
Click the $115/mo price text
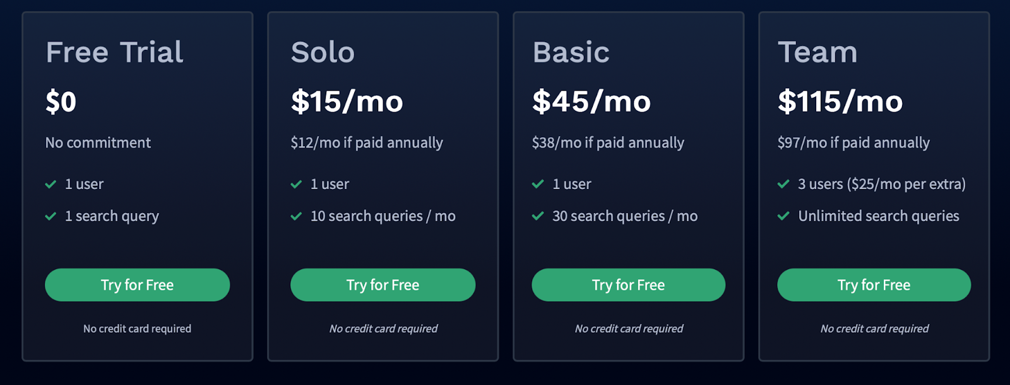click(840, 101)
